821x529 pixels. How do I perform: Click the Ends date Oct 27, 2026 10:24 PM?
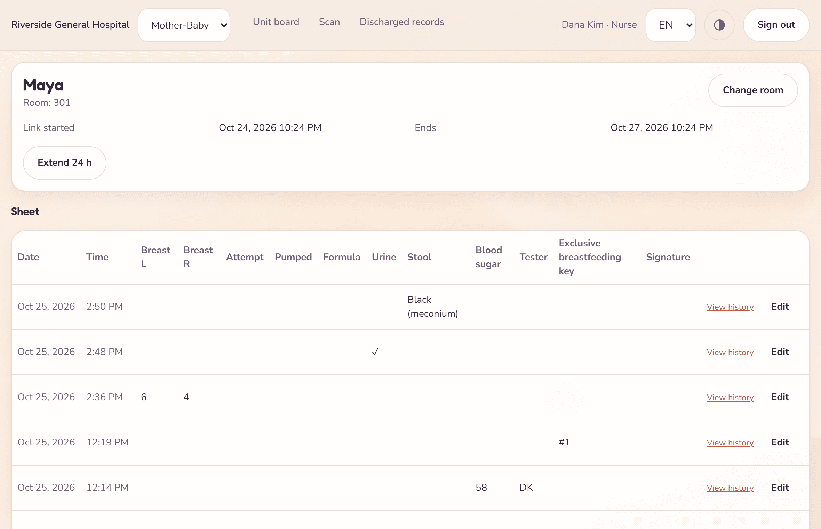click(662, 128)
